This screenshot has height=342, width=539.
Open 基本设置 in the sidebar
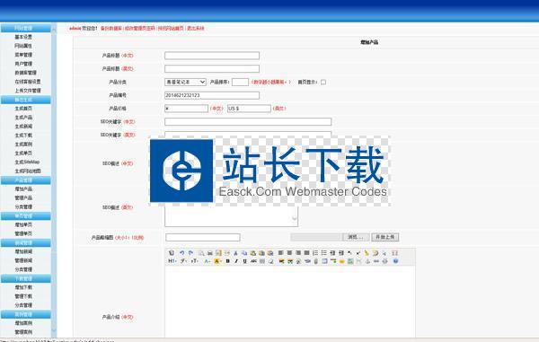(23, 37)
